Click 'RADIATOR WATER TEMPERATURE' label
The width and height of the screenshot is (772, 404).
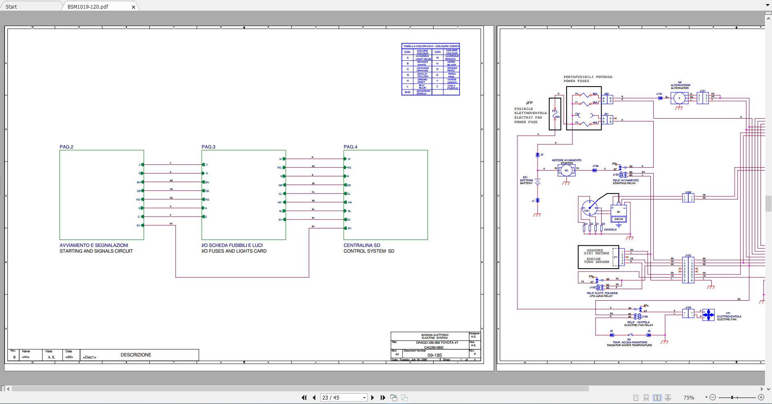(x=630, y=345)
